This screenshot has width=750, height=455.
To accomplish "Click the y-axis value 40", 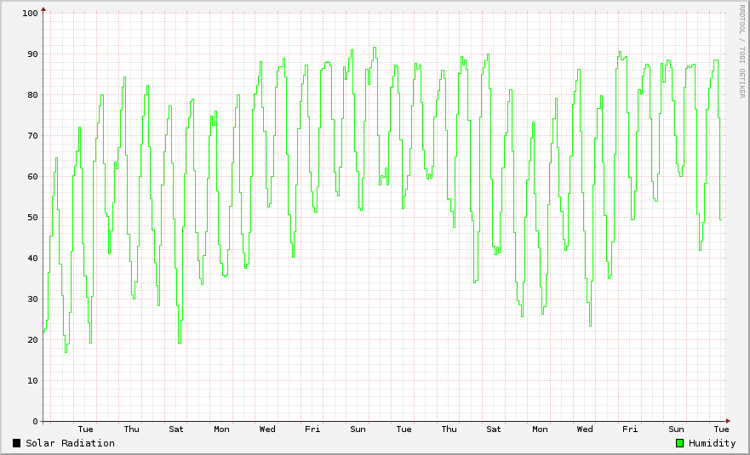I will coord(32,258).
